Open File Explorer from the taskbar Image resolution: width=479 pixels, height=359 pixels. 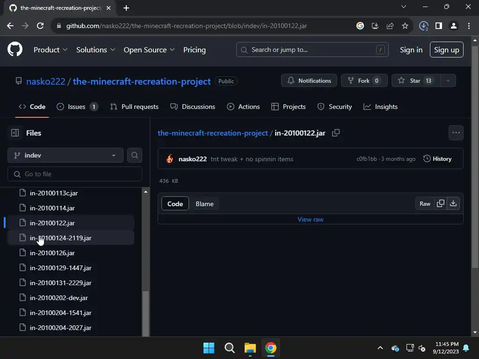tap(250, 348)
